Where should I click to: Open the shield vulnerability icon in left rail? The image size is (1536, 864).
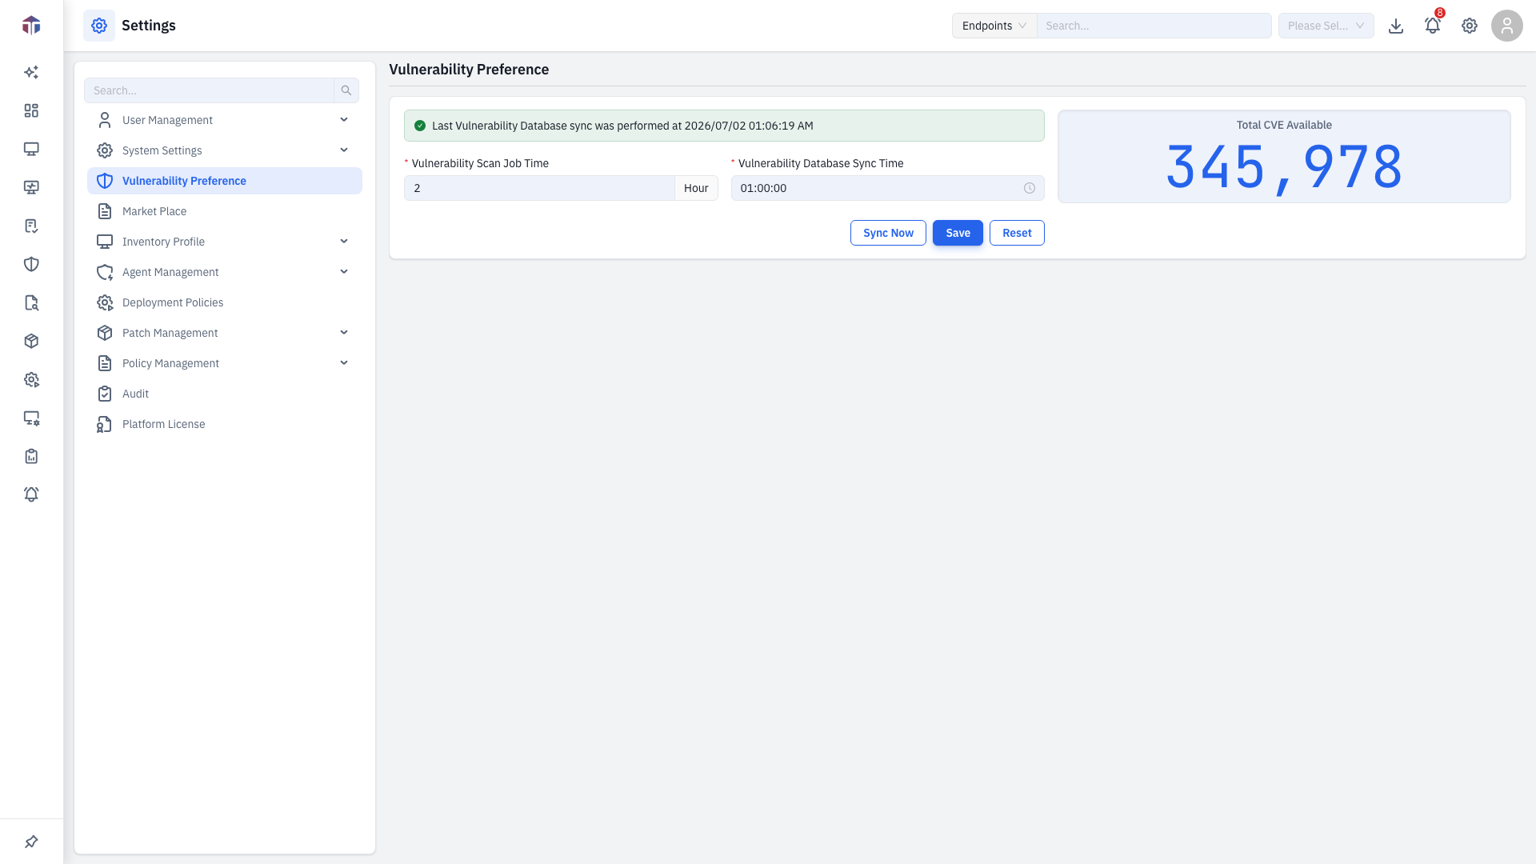click(31, 264)
